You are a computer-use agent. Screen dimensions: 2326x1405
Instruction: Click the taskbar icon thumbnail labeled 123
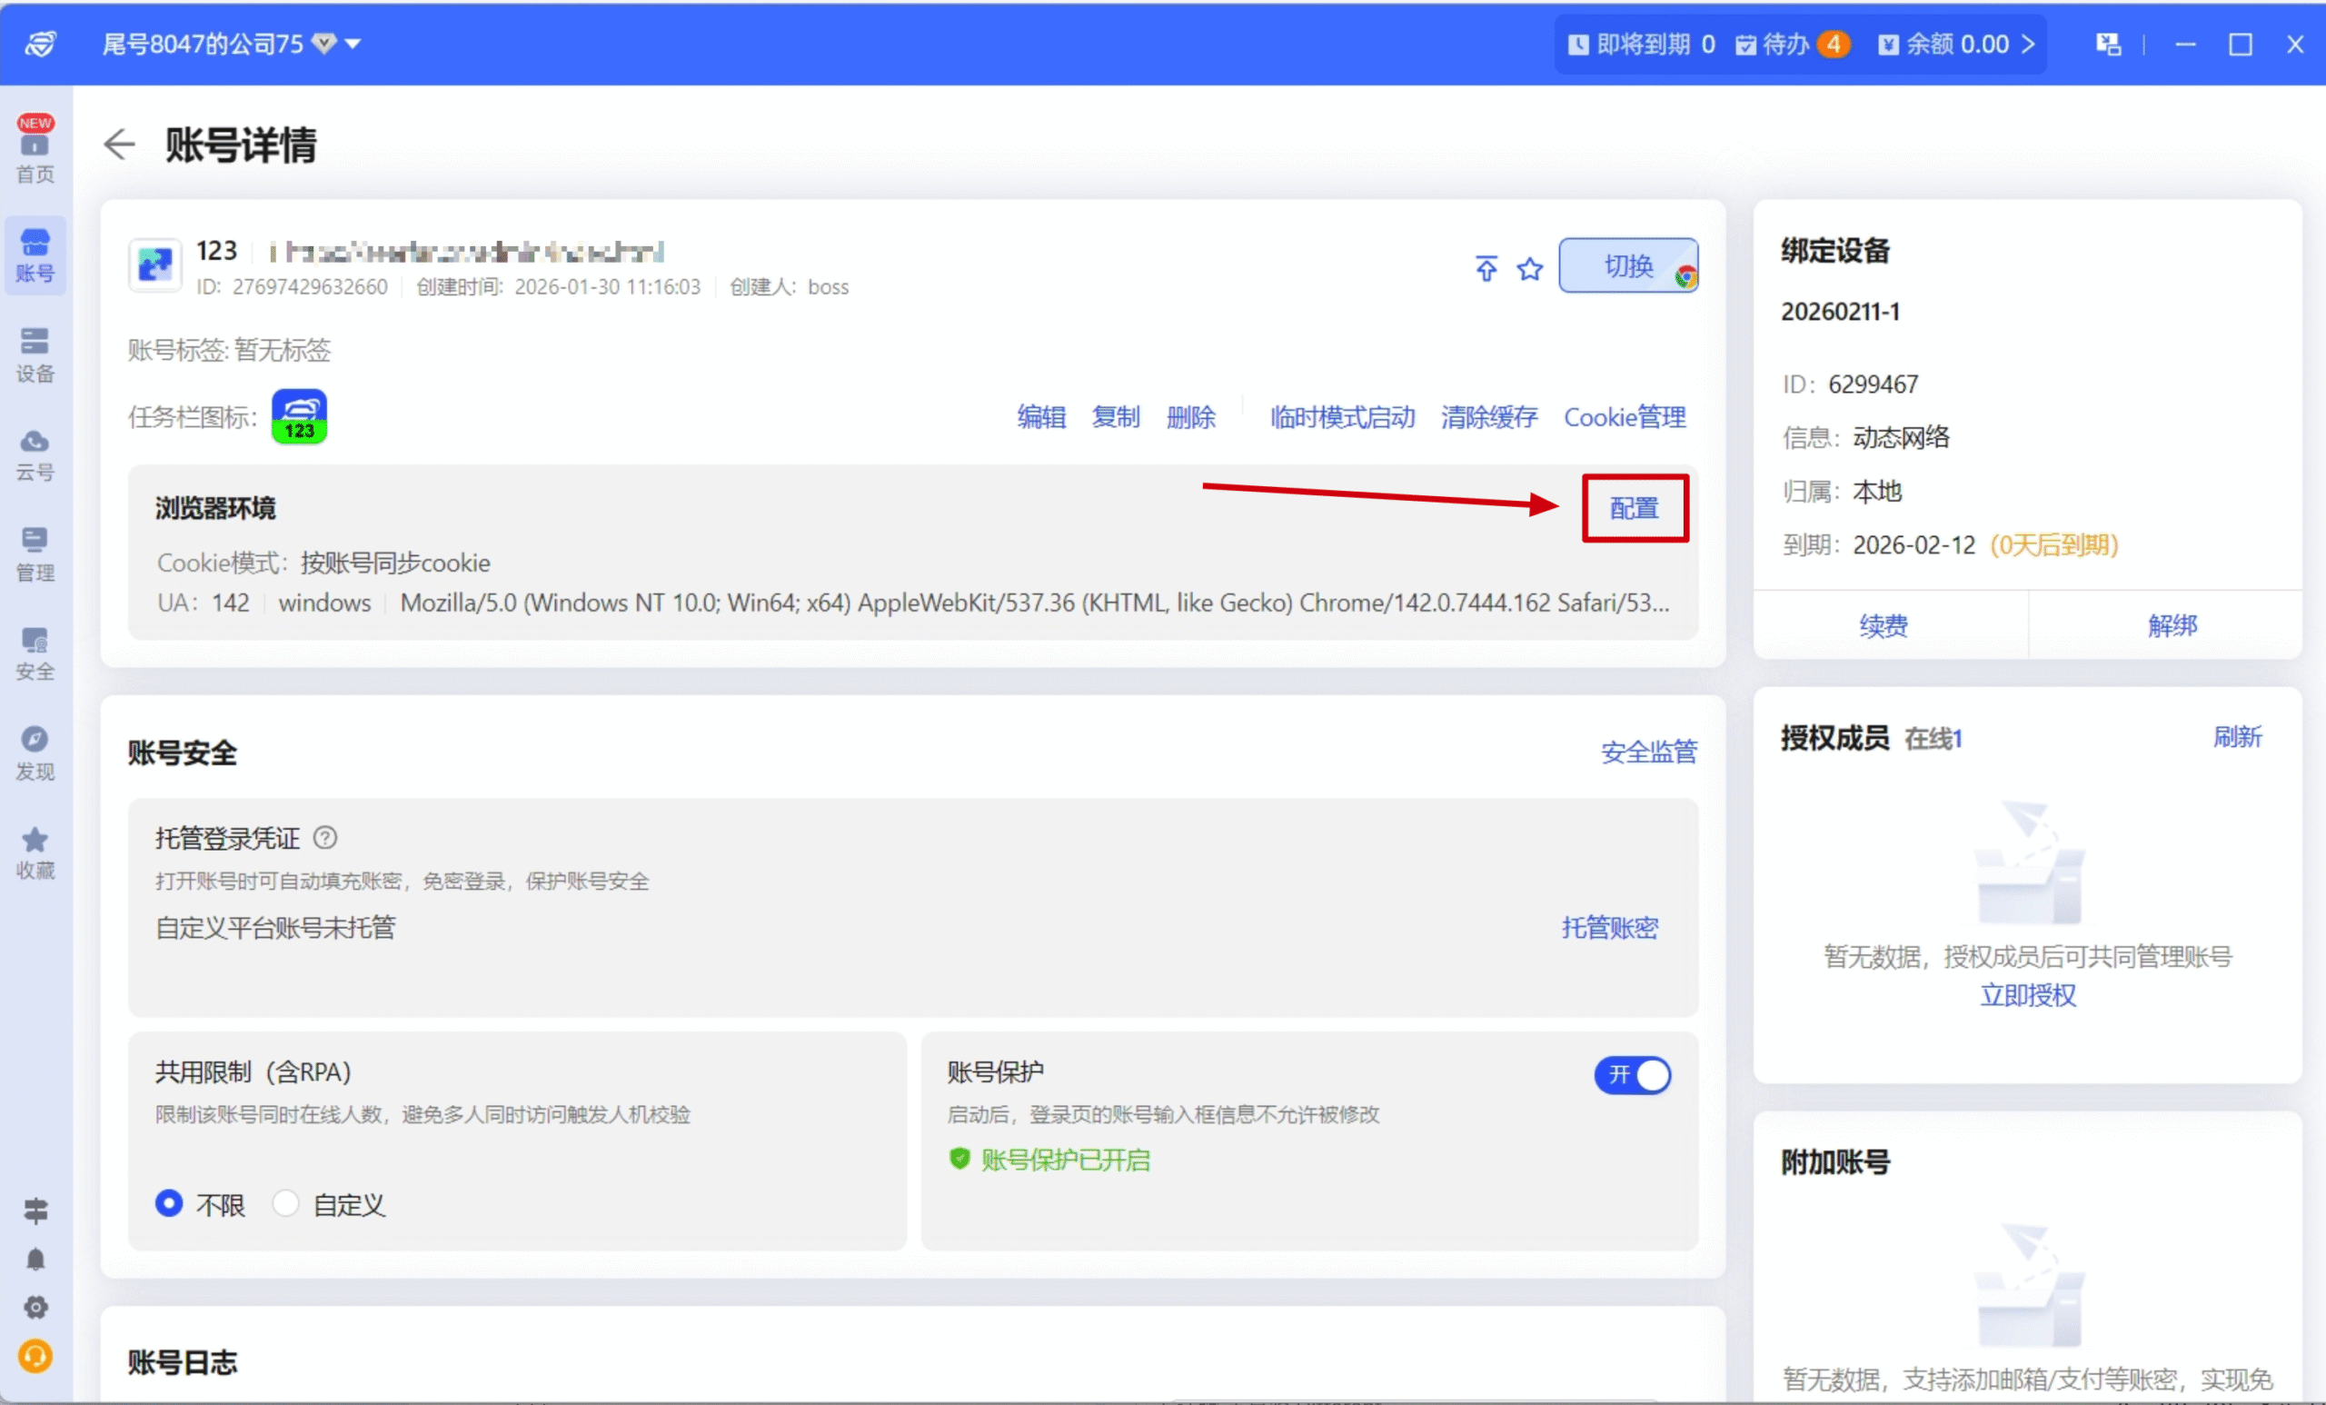pos(299,416)
